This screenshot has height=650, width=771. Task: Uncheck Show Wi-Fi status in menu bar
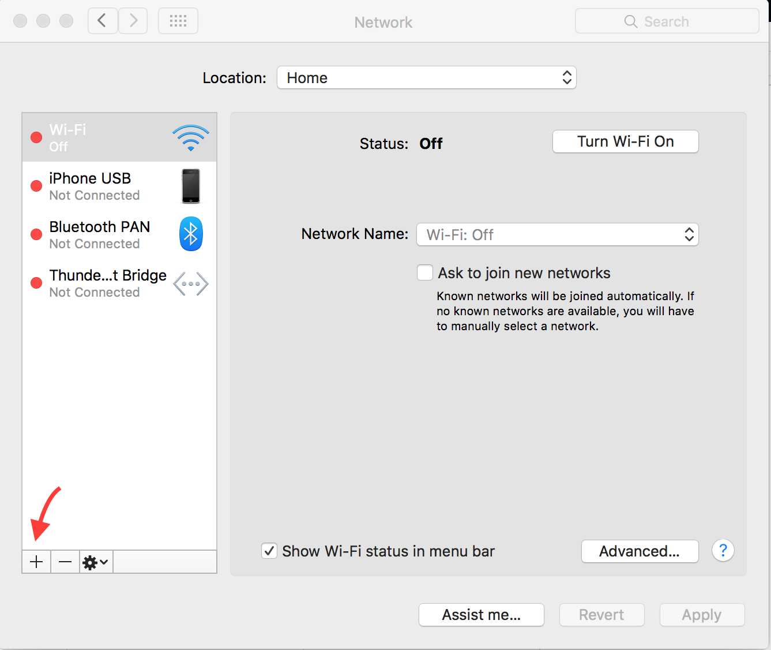pyautogui.click(x=269, y=551)
